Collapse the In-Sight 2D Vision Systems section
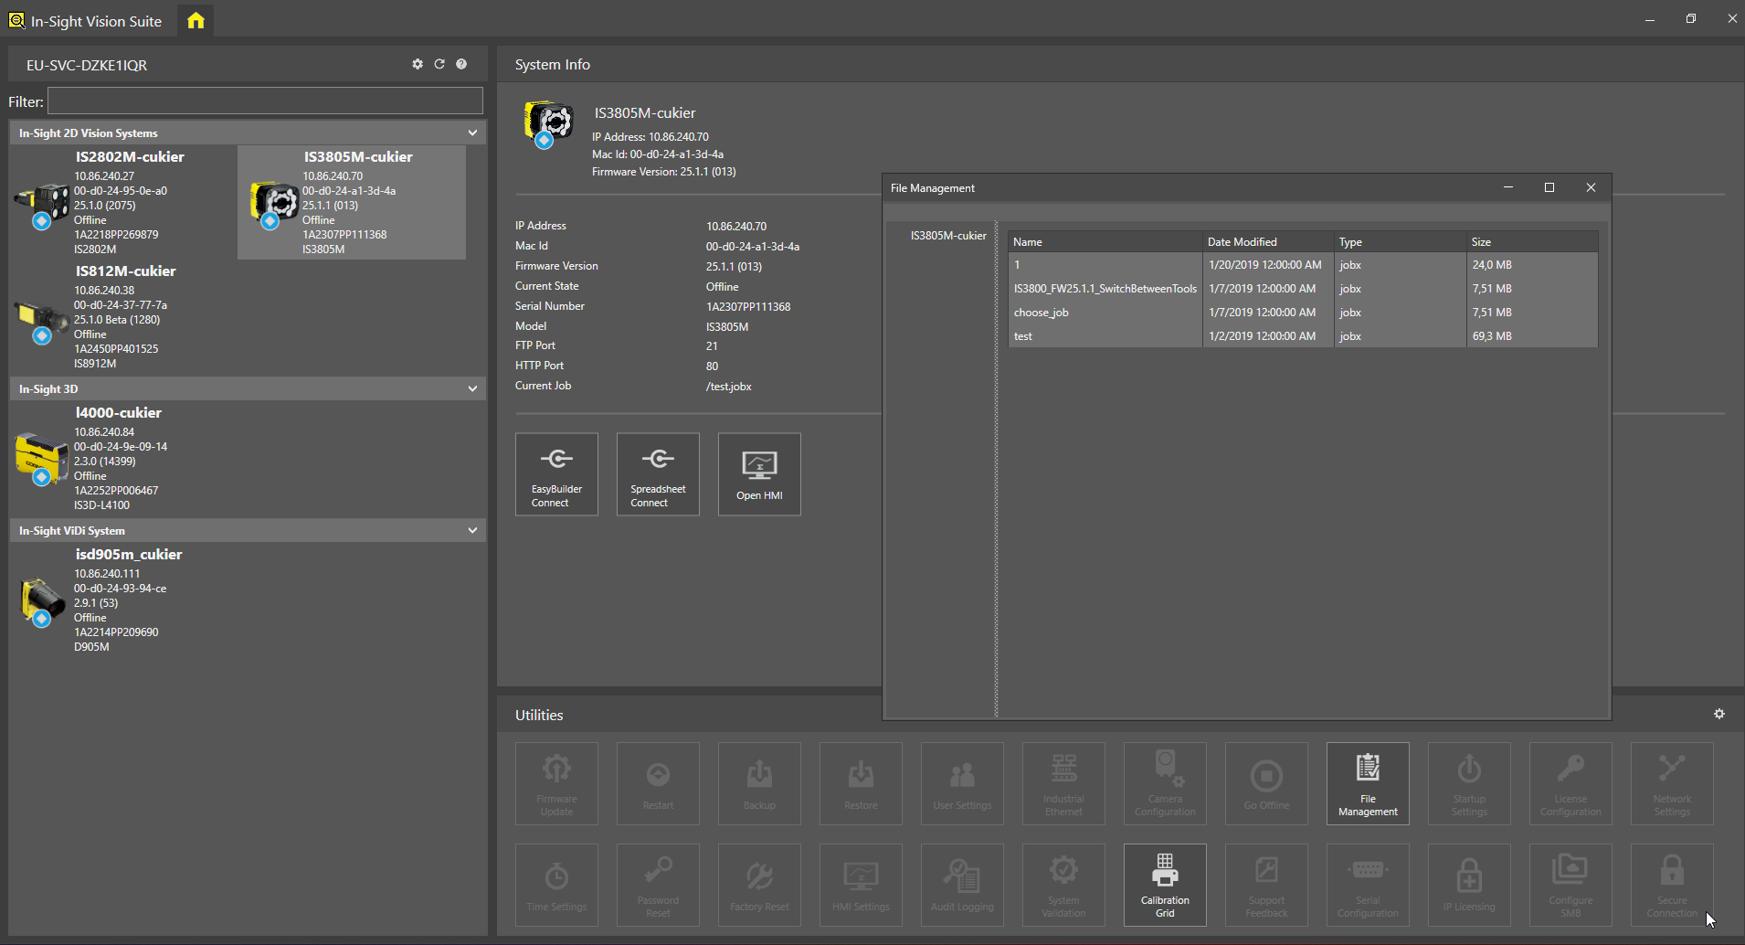Viewport: 1745px width, 945px height. click(472, 133)
